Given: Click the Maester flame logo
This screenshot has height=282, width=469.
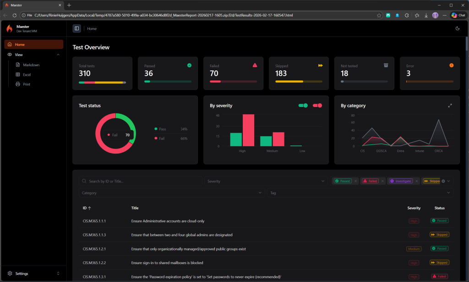Looking at the screenshot, I should click(x=10, y=29).
